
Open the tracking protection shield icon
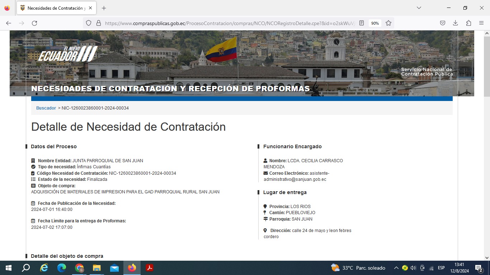89,23
